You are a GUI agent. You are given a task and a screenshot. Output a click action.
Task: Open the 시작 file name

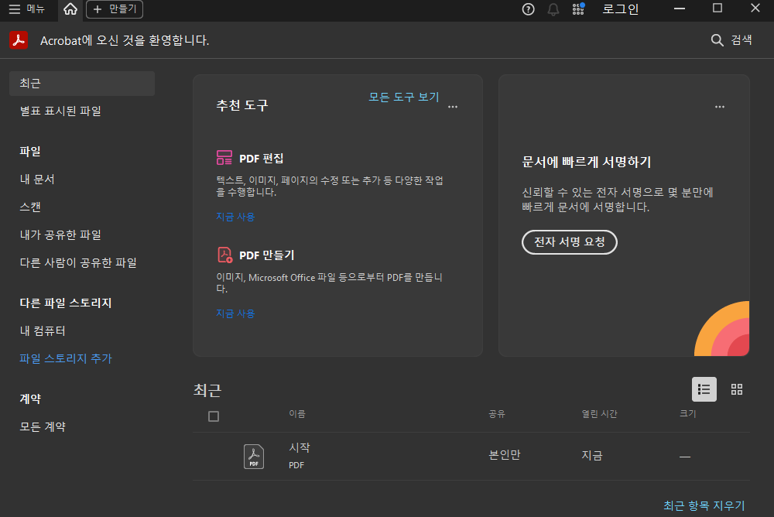tap(300, 447)
